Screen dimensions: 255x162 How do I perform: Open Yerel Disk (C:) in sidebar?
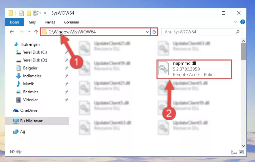32,52
